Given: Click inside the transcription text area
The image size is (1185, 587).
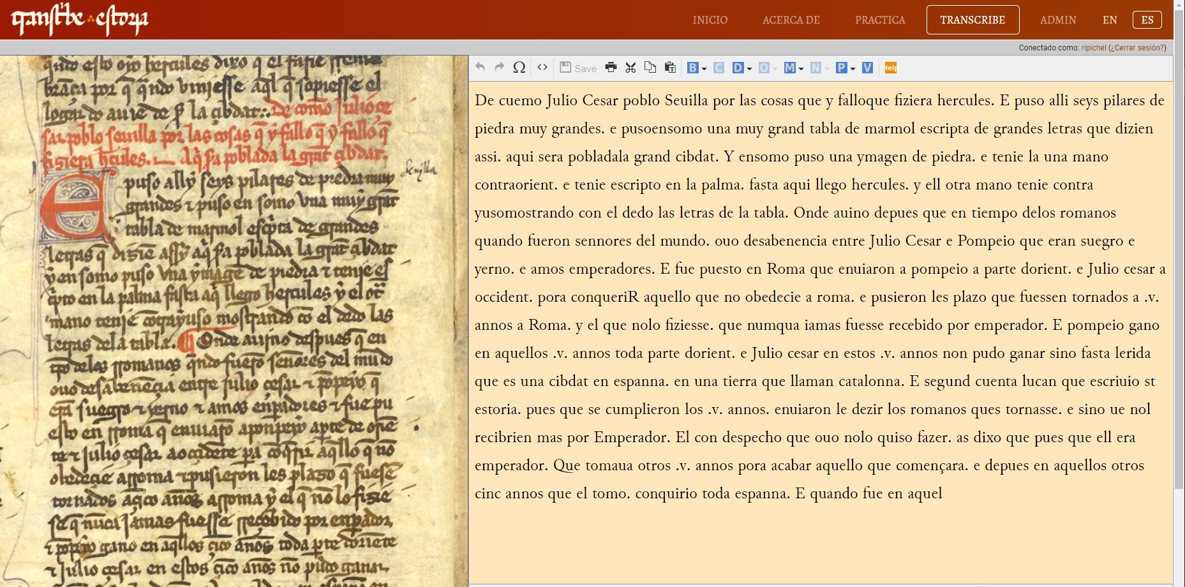Looking at the screenshot, I should (x=821, y=332).
